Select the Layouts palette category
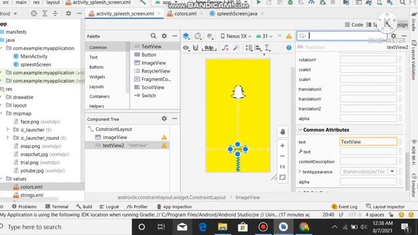 click(97, 87)
